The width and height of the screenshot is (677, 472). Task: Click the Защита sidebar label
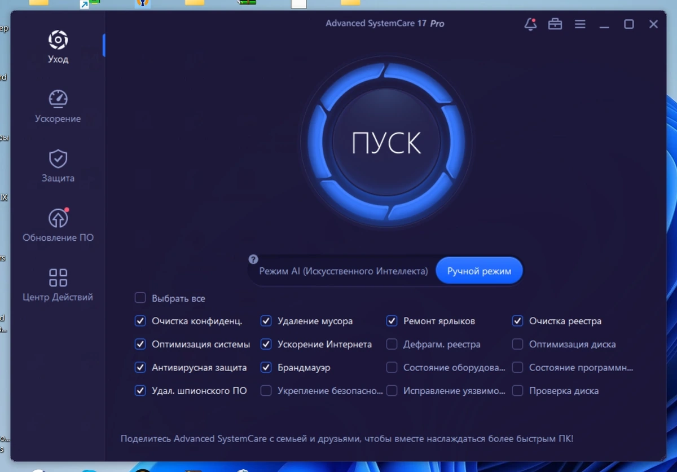(x=58, y=178)
